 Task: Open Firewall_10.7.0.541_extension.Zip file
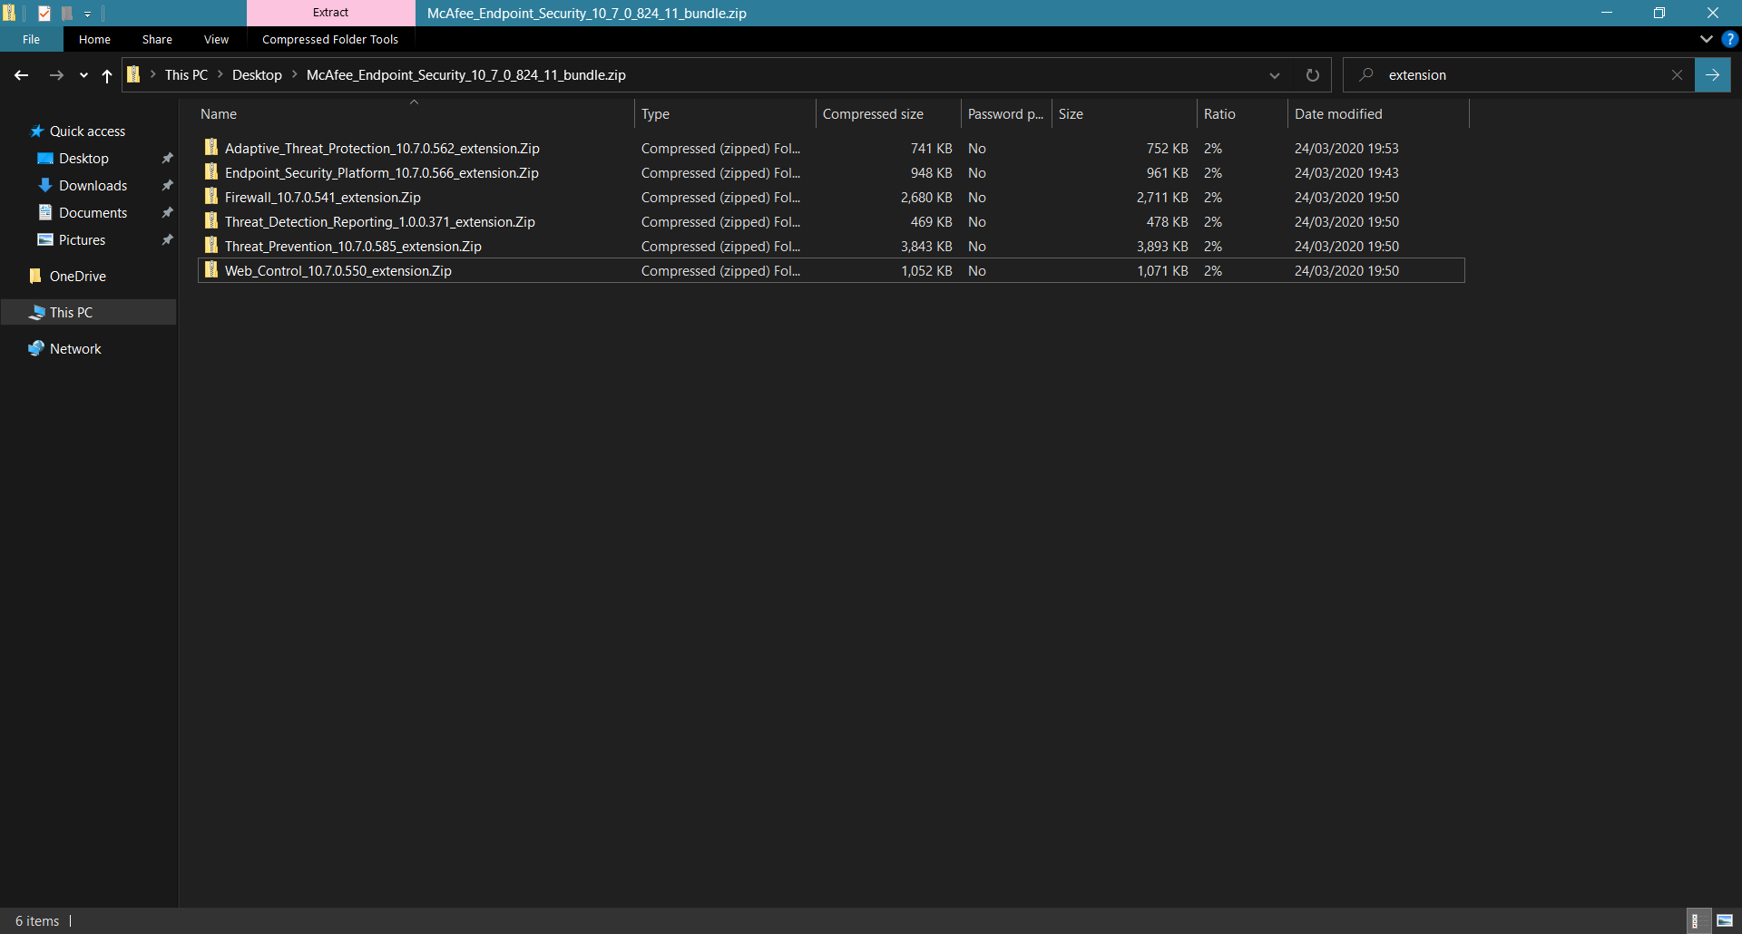tap(322, 198)
